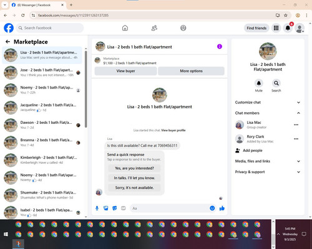Open the Isabel conversation in the list
This screenshot has height=249, width=312.
click(x=42, y=212)
